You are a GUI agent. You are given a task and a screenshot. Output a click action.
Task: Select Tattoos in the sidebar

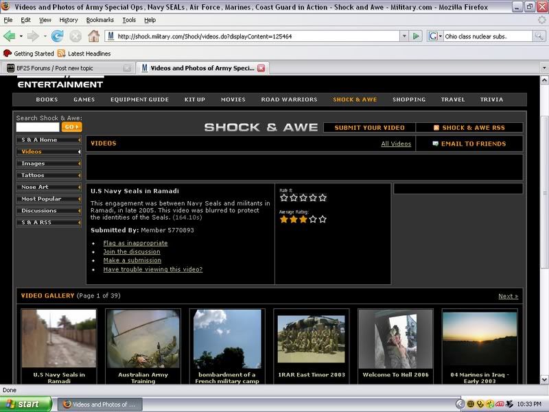pyautogui.click(x=49, y=175)
